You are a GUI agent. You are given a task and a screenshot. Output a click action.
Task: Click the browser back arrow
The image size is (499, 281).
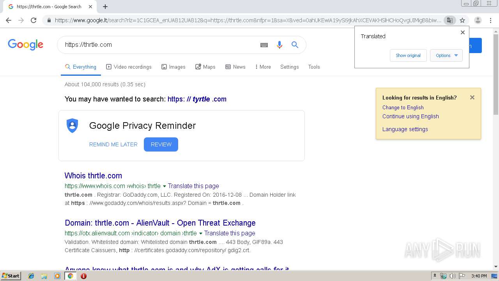tap(9, 20)
